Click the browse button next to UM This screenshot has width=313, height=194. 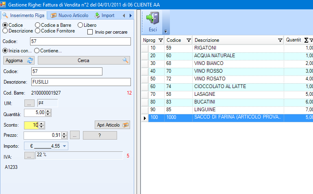point(29,103)
